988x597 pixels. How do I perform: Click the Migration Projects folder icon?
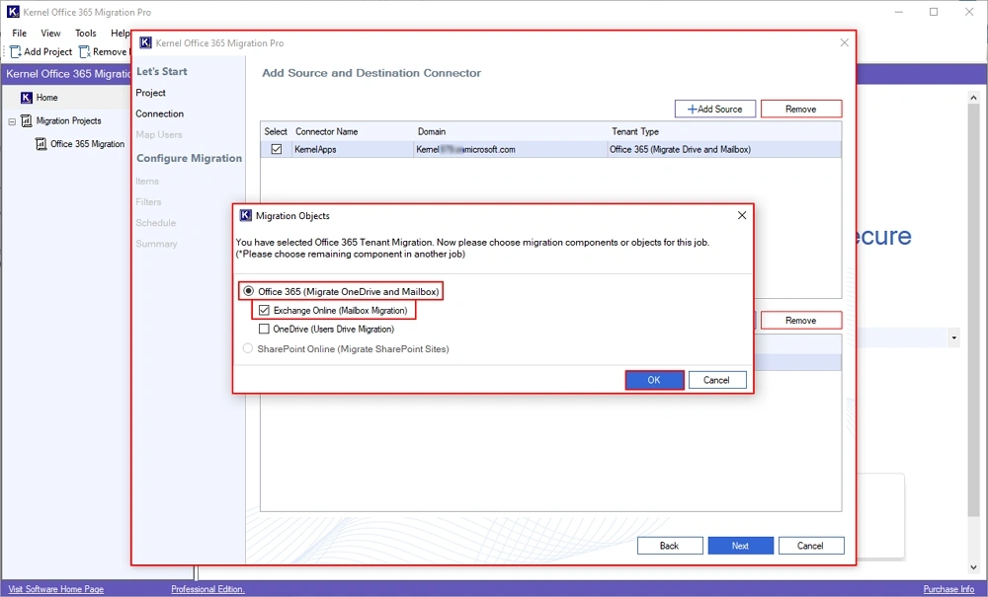point(27,121)
